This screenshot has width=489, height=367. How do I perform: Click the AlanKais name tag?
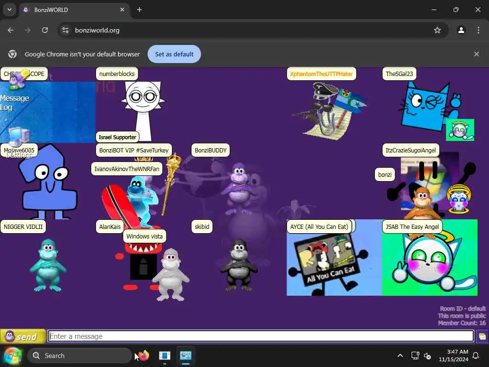[110, 227]
